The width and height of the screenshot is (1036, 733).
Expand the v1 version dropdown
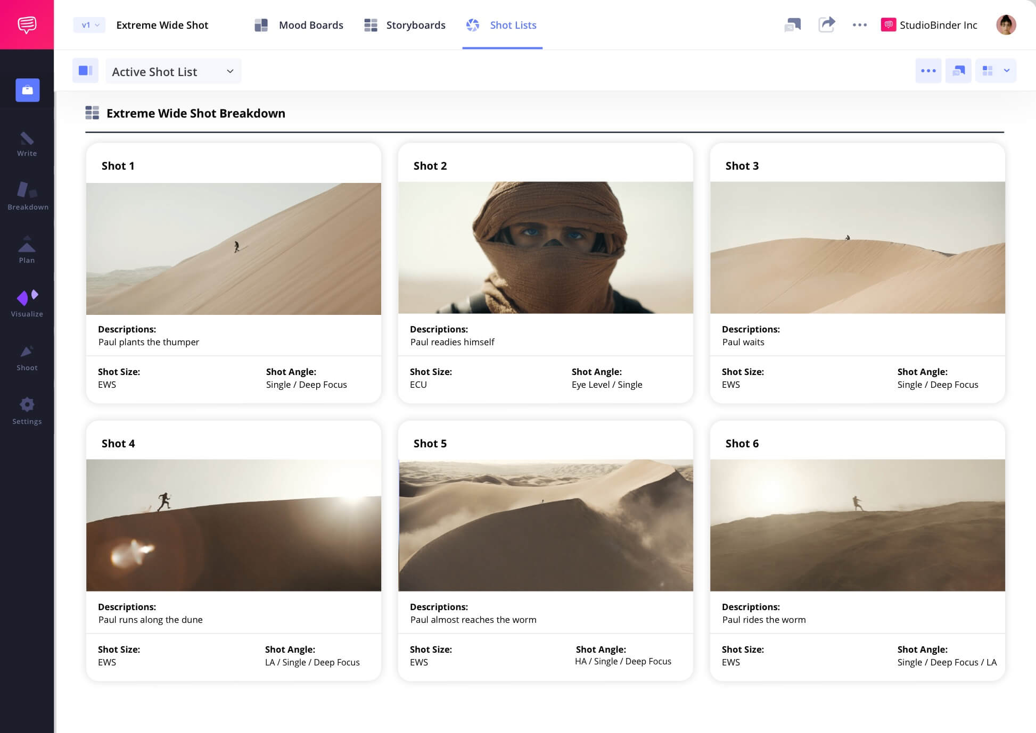pos(89,25)
